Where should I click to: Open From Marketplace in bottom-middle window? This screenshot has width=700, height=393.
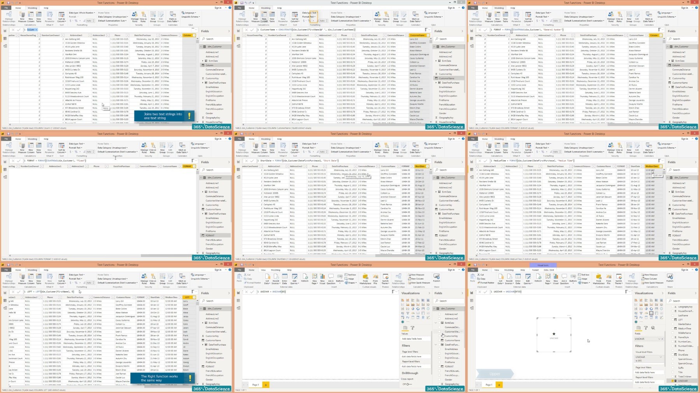pos(365,279)
